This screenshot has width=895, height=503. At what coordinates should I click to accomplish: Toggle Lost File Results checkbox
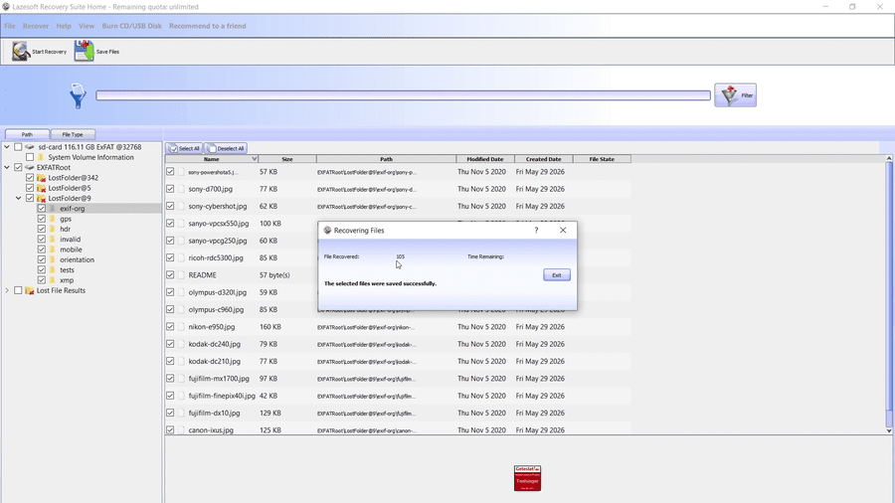[18, 291]
